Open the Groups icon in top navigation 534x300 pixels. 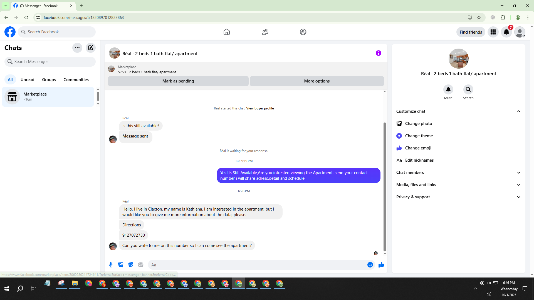[x=303, y=32]
